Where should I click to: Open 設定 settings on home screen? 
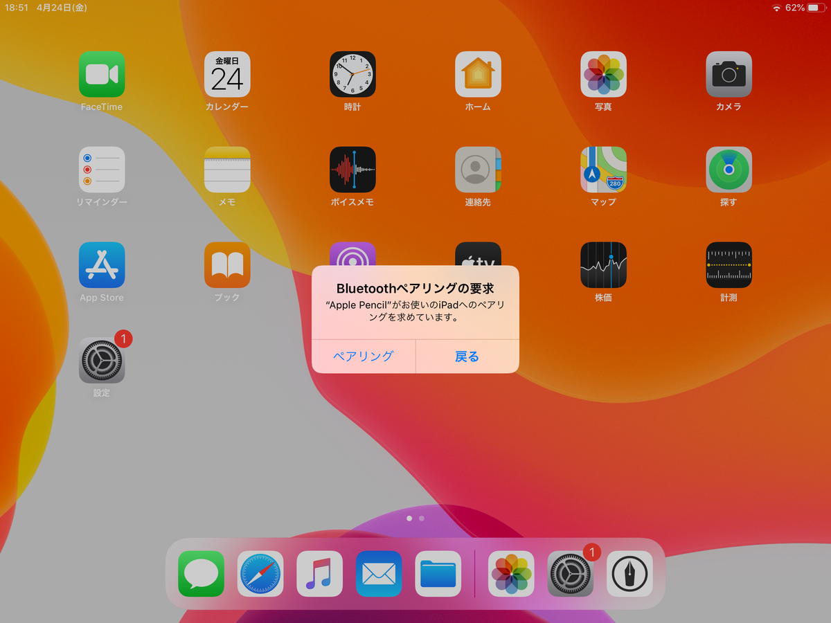pyautogui.click(x=102, y=361)
